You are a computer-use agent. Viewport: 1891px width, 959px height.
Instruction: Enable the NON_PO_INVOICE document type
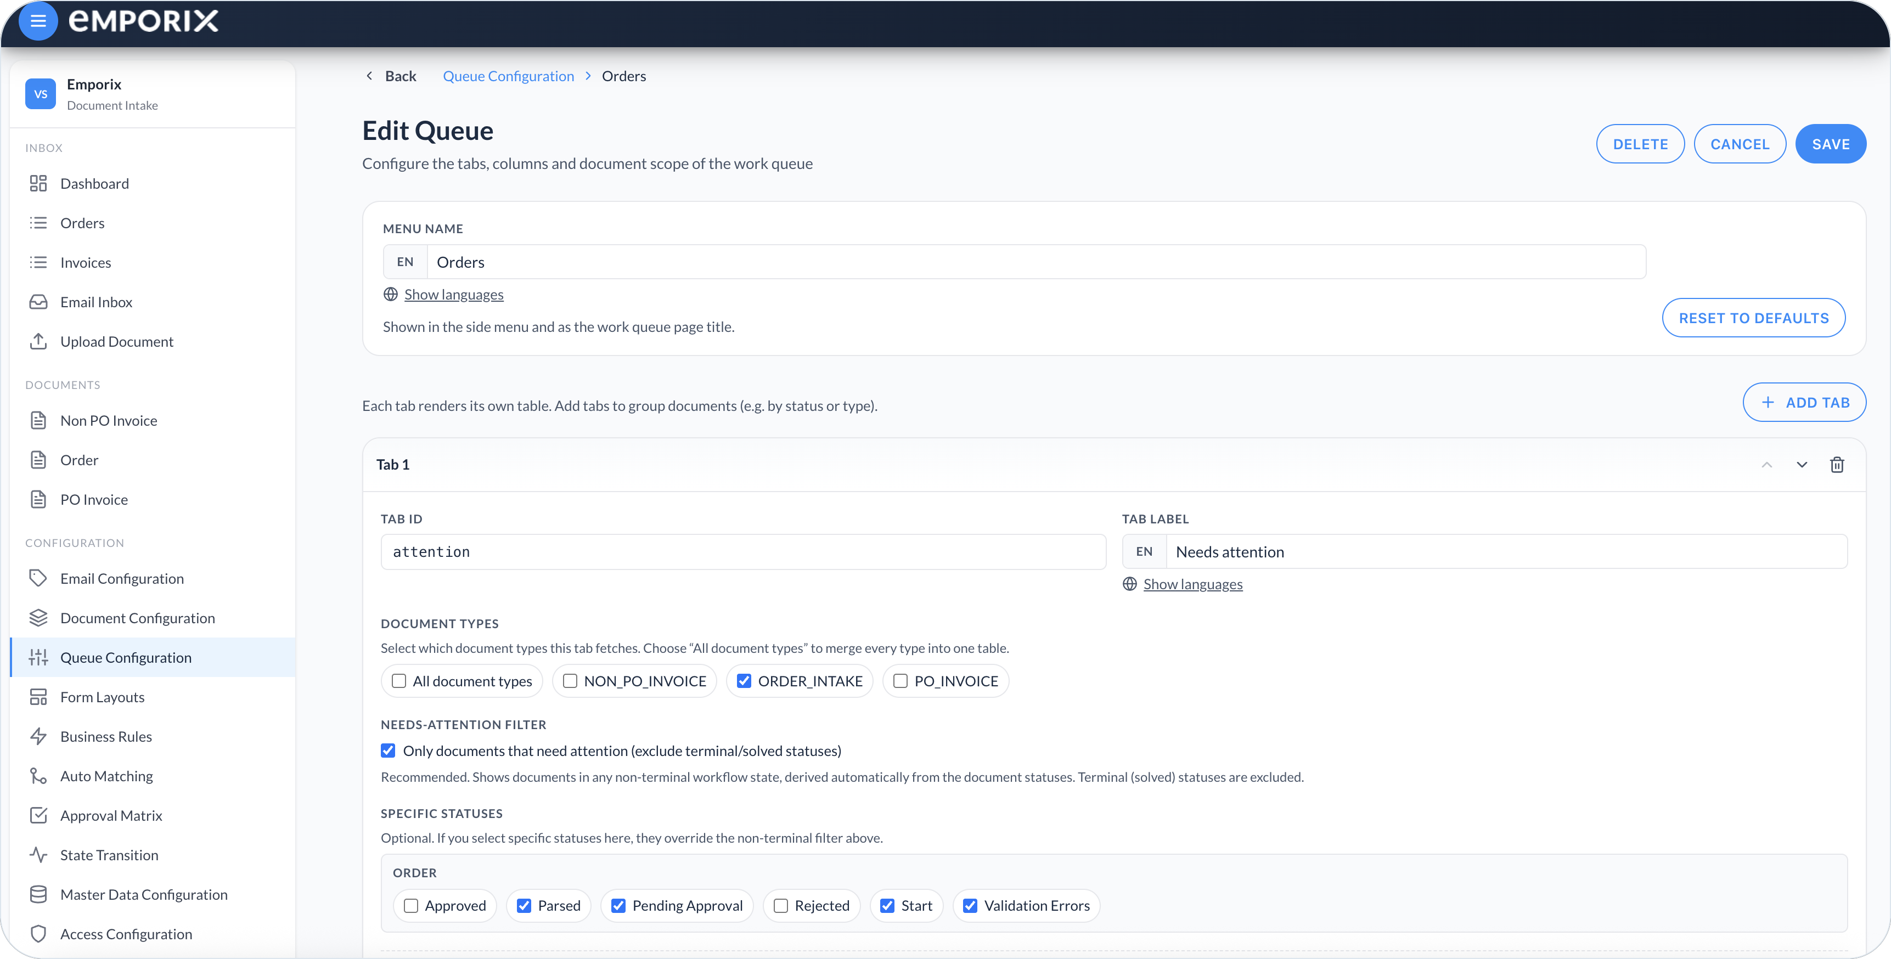coord(570,681)
